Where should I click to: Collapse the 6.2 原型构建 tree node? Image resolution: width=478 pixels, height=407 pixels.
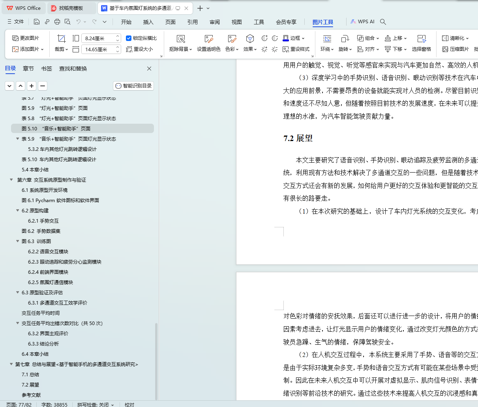18,210
